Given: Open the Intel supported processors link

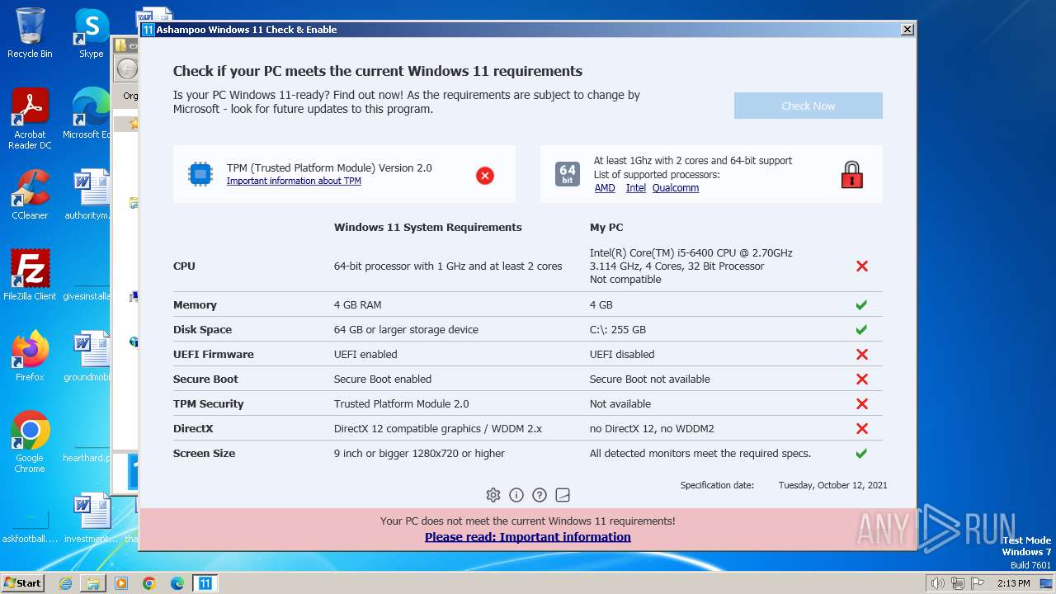Looking at the screenshot, I should click(x=636, y=188).
